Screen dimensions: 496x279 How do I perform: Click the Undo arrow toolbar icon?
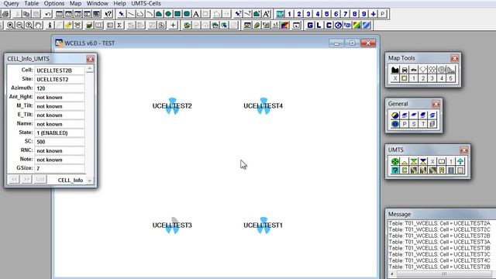48,14
